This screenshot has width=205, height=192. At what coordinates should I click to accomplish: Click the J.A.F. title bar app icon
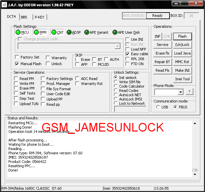4,4
